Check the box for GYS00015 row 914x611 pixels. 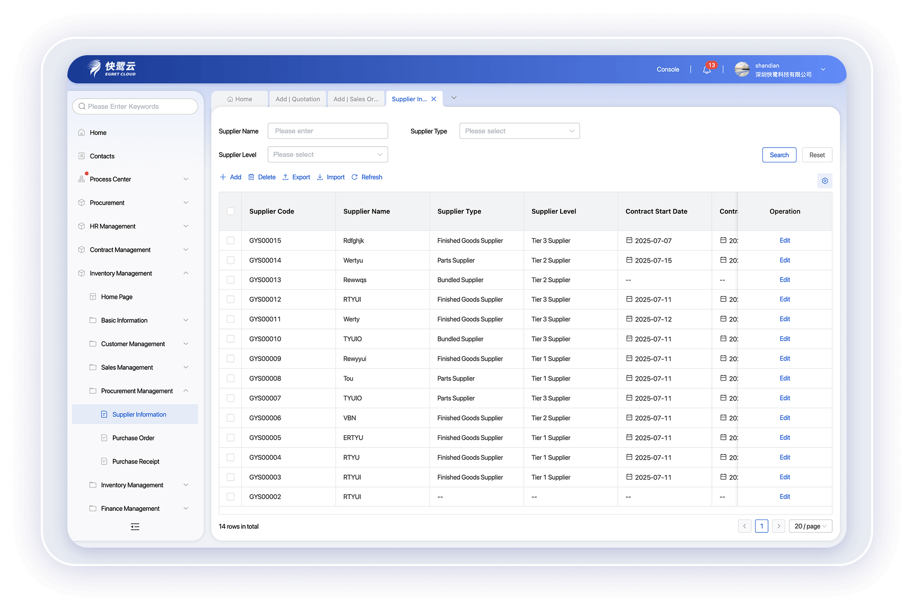pyautogui.click(x=231, y=241)
